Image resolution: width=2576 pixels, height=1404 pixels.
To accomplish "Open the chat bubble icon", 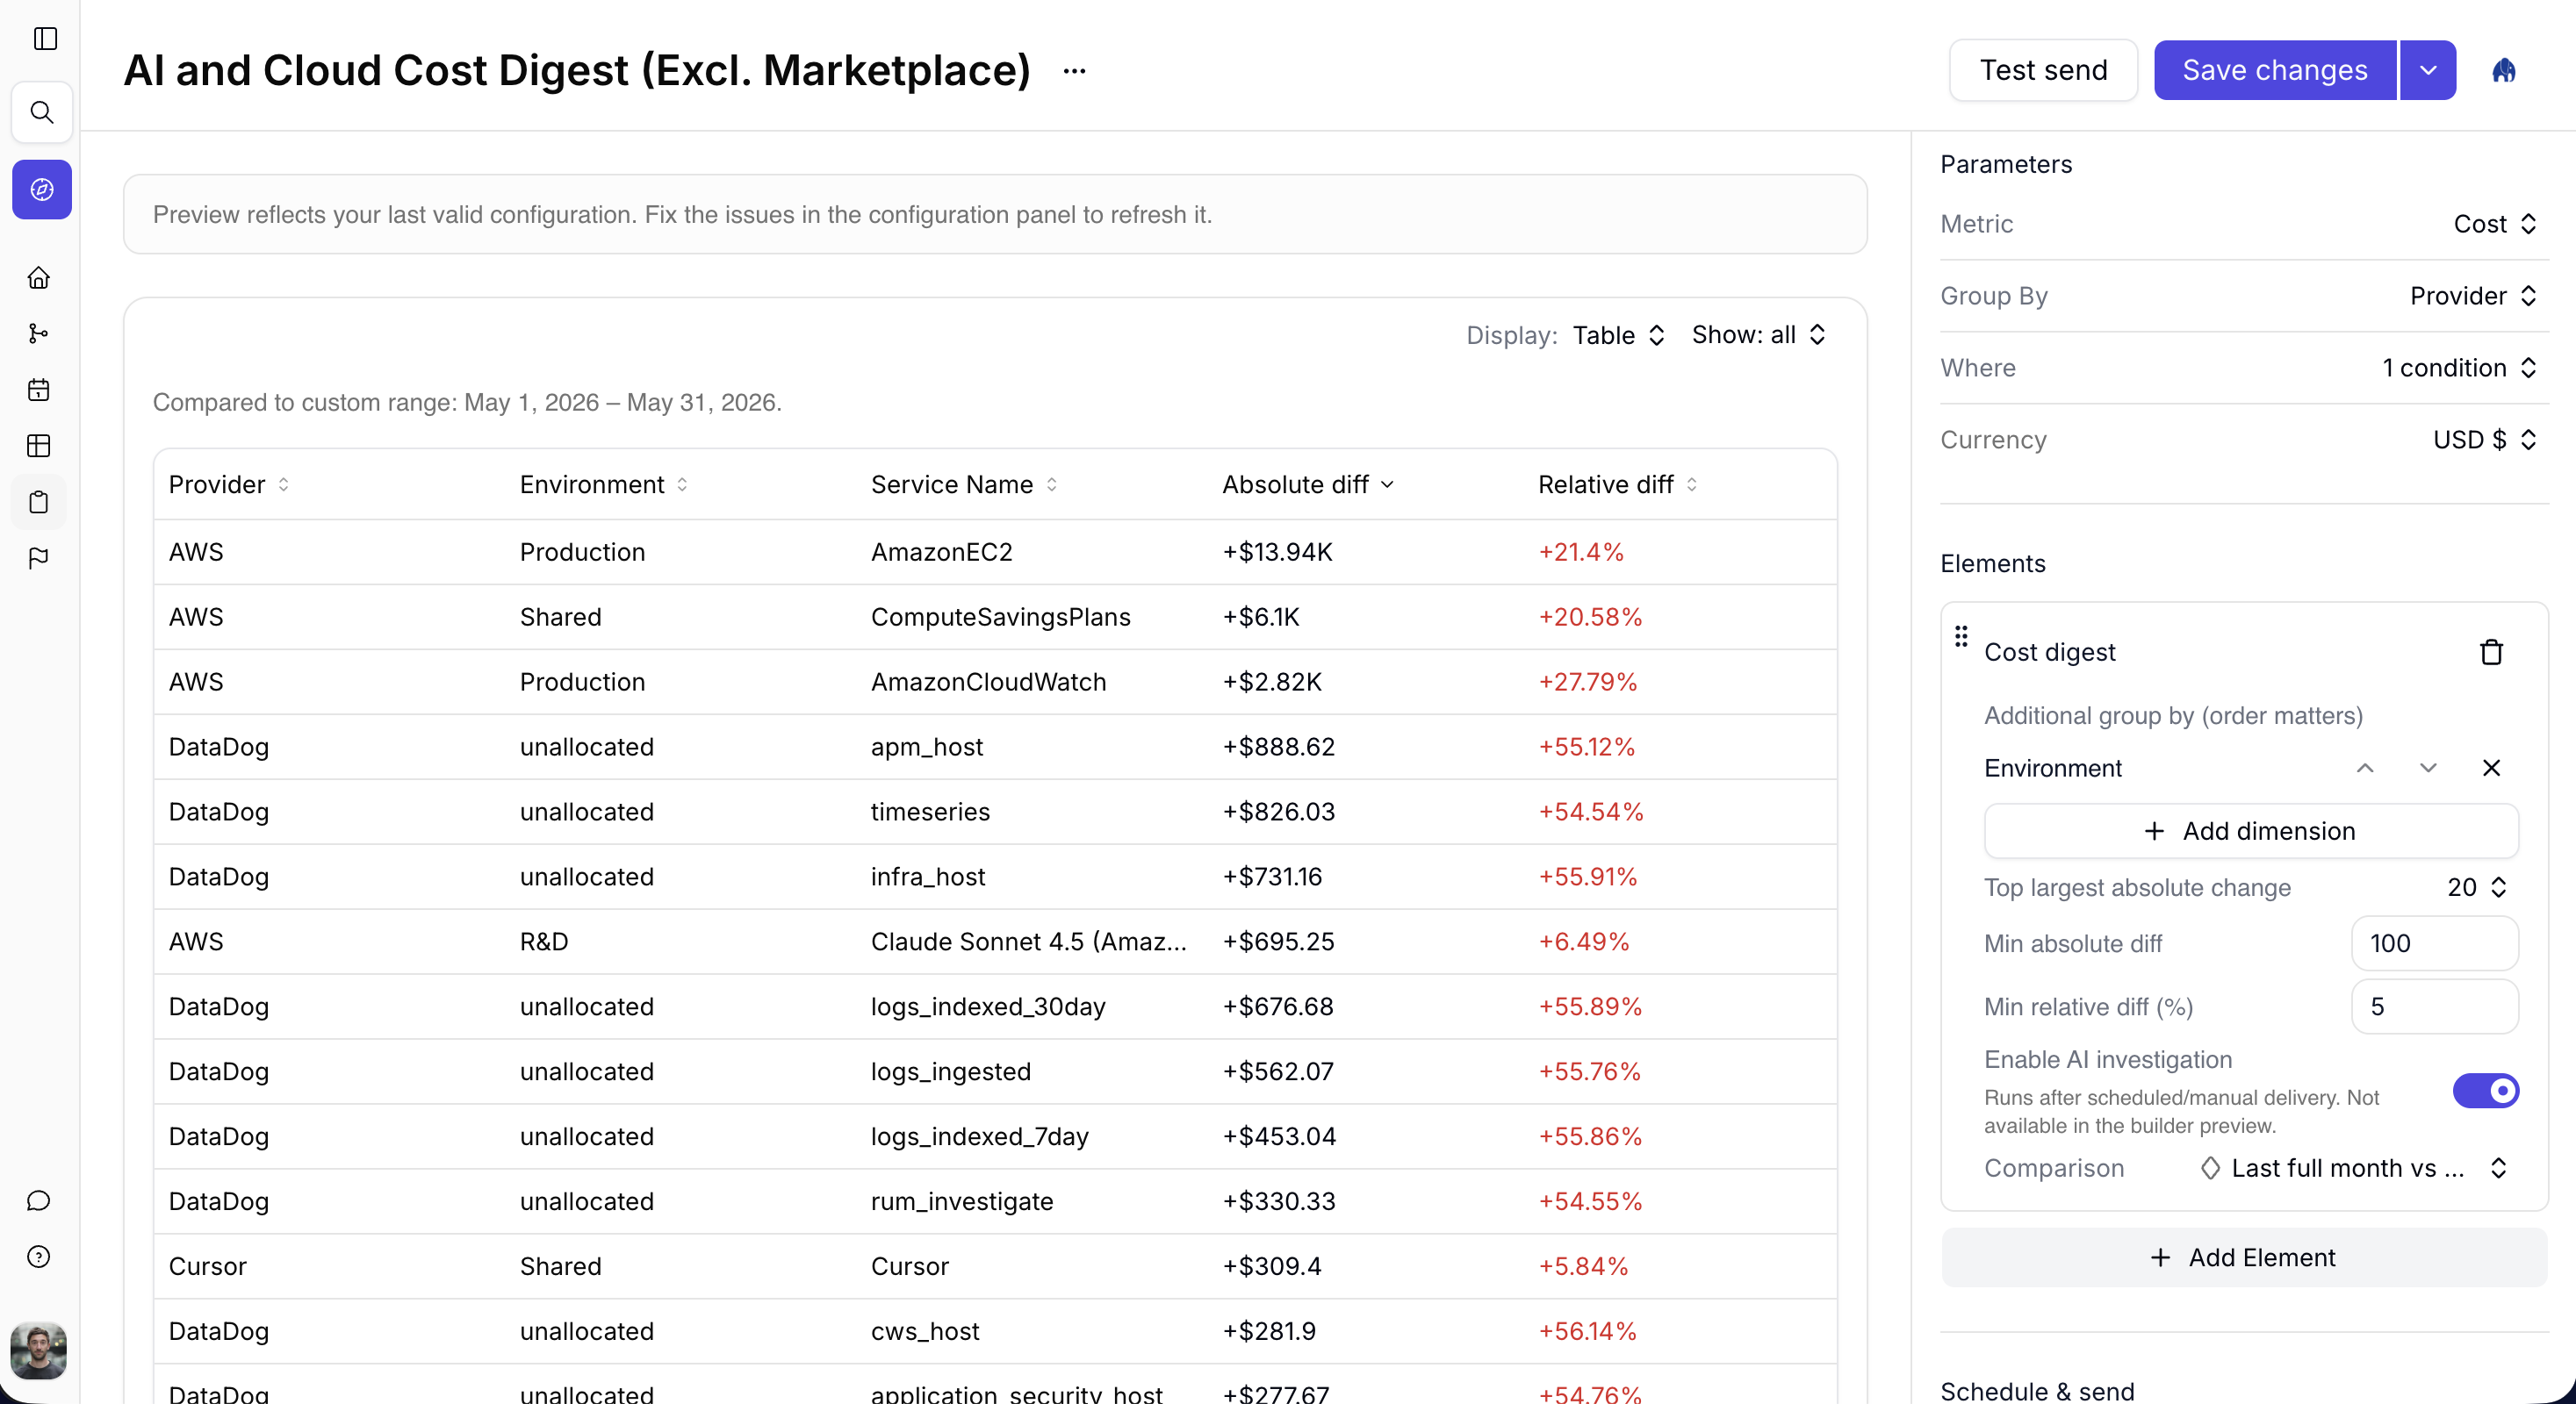I will coord(39,1200).
